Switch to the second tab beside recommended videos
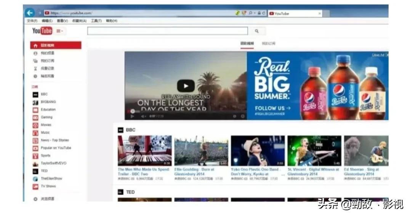The image size is (410, 216). pos(268,44)
